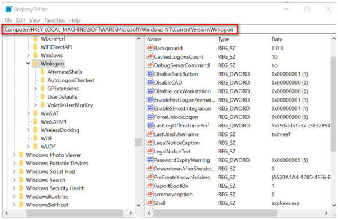Expand the Windows Search key
Screen dimensions: 338x220
click(14, 180)
